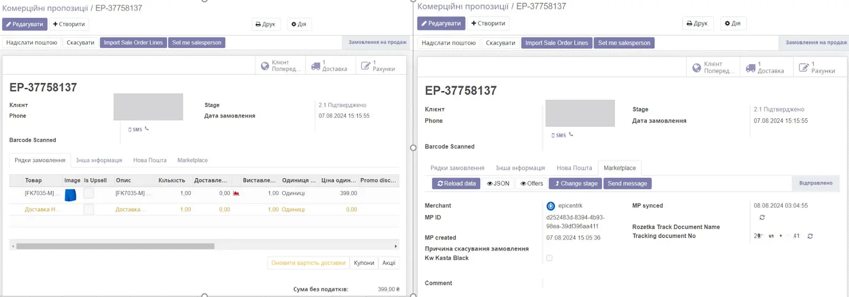Tick the Is Upsell checkbox for Доставка row
849x297 pixels.
89,209
